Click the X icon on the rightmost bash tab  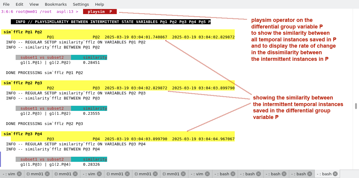click(335, 174)
